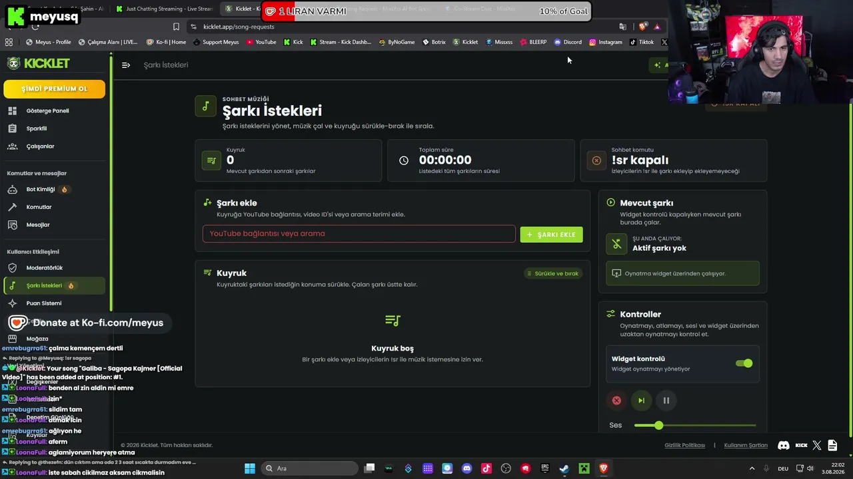Image resolution: width=853 pixels, height=479 pixels.
Task: Open Minecraft from the taskbar
Action: [584, 468]
